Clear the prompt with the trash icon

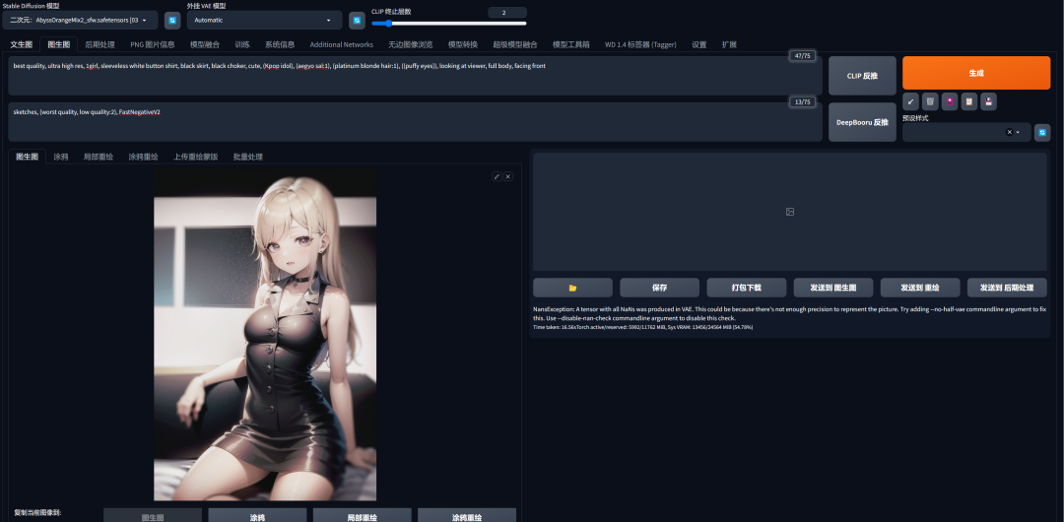point(930,101)
